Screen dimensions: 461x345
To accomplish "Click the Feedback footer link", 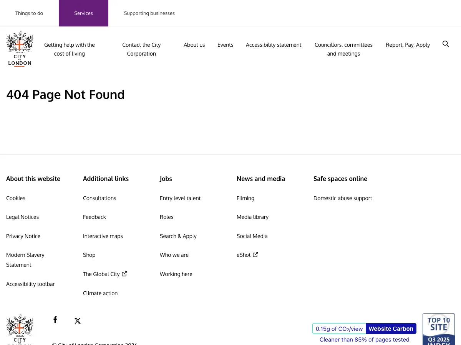I will pyautogui.click(x=95, y=217).
